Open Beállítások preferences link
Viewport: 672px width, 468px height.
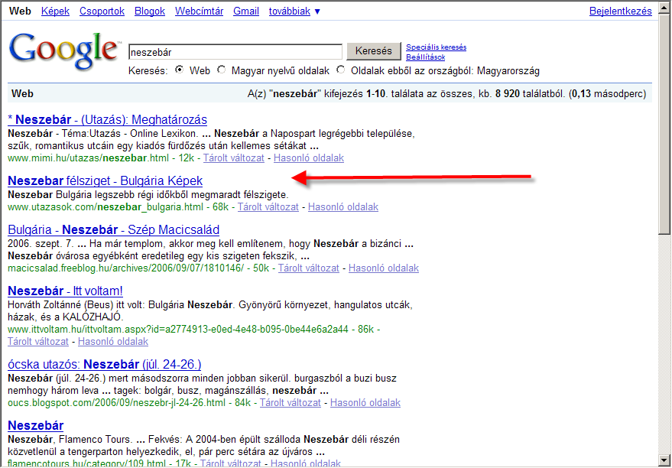[x=426, y=57]
